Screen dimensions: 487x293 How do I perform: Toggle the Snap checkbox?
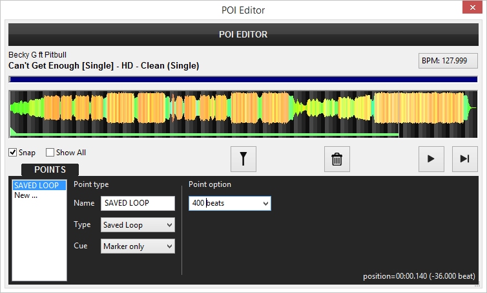(x=13, y=153)
